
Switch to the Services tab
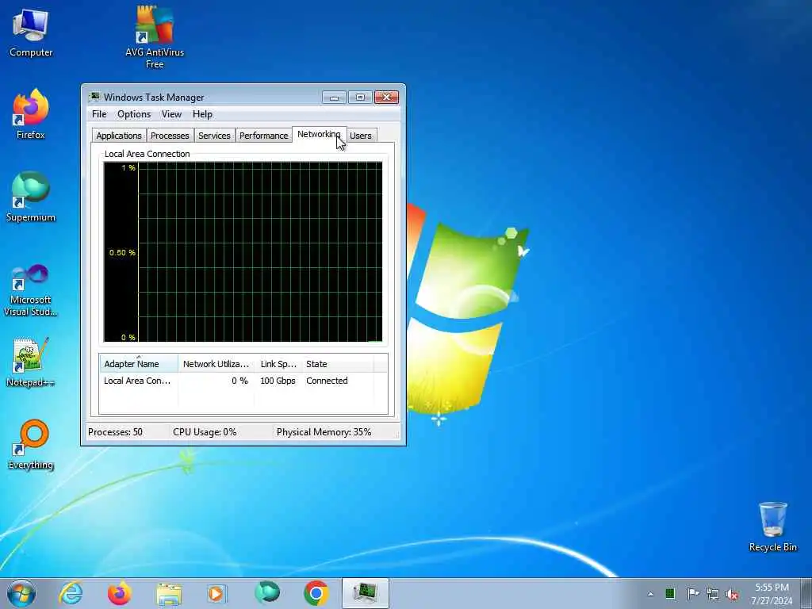214,136
